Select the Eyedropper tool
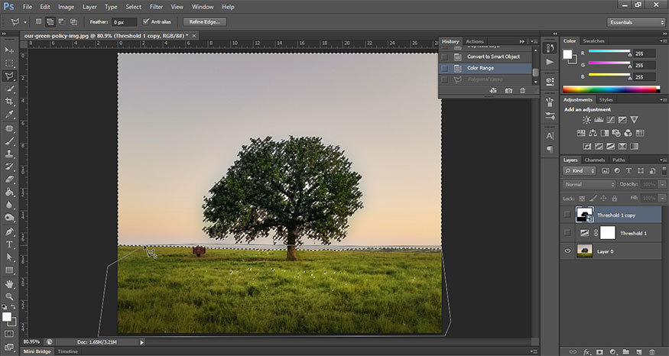 pos(10,115)
